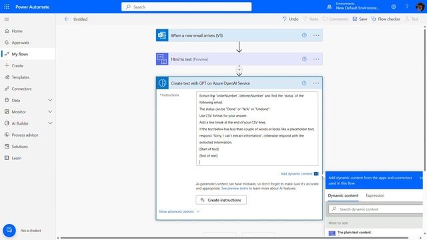Open more options for Create text with GPT

(316, 83)
